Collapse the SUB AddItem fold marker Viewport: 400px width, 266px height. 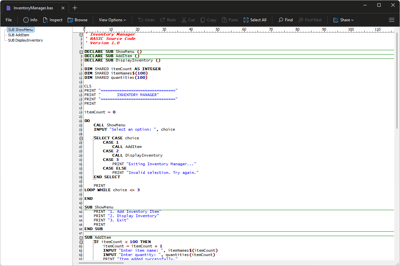click(81, 237)
